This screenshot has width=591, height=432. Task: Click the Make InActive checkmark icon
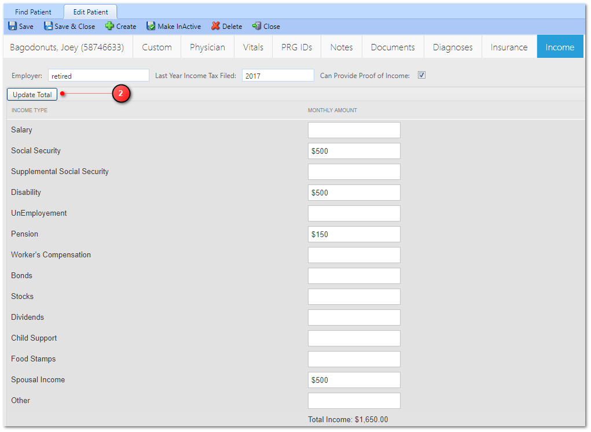coord(150,26)
